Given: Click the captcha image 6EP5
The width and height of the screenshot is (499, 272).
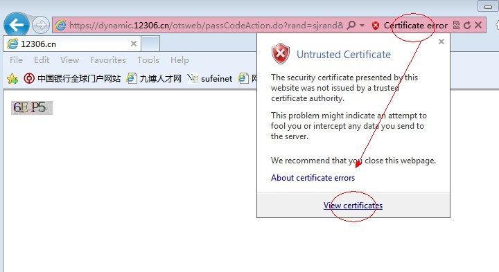Looking at the screenshot, I should pyautogui.click(x=31, y=108).
